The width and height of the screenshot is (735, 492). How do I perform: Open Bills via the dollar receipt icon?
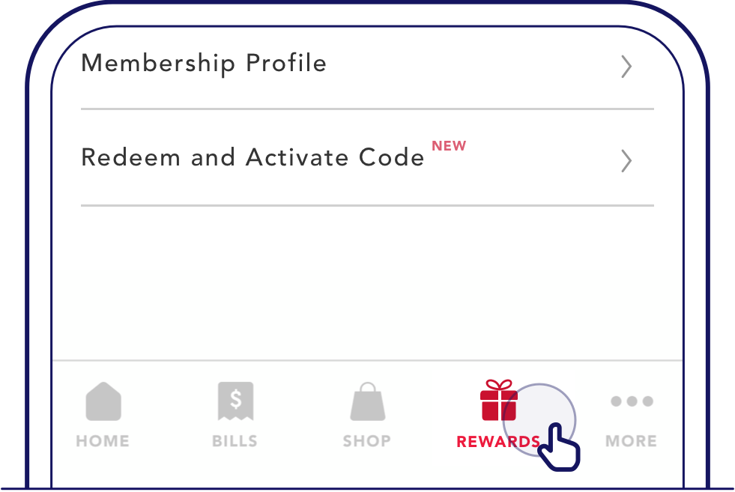click(235, 401)
